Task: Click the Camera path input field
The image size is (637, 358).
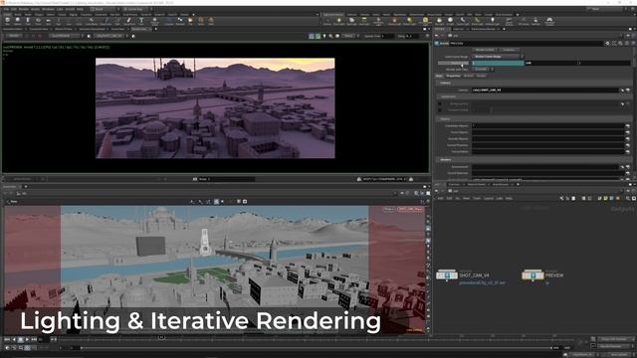Action: (x=545, y=90)
